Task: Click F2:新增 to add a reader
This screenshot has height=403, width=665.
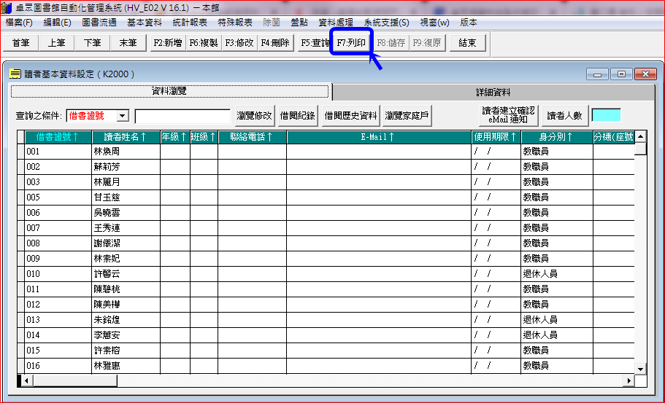Action: [168, 43]
